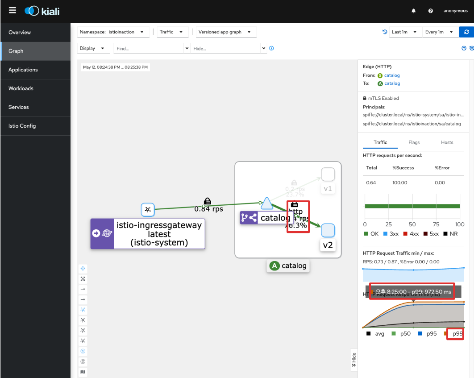This screenshot has width=474, height=378.
Task: Open the Display options dropdown
Action: (x=93, y=48)
